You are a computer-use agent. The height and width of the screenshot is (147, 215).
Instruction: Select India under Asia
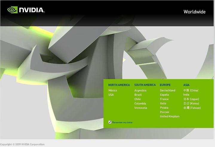coord(186,95)
